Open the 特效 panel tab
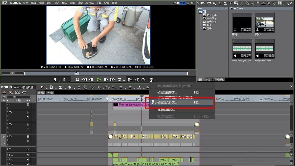The height and width of the screenshot is (166, 295). (x=208, y=80)
